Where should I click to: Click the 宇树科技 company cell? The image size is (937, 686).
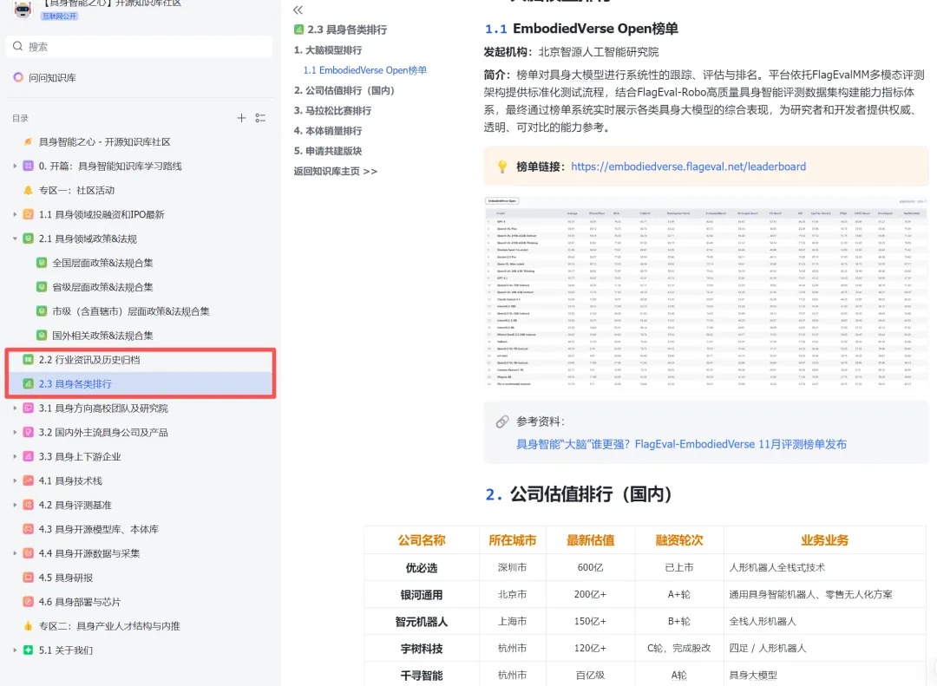point(422,649)
